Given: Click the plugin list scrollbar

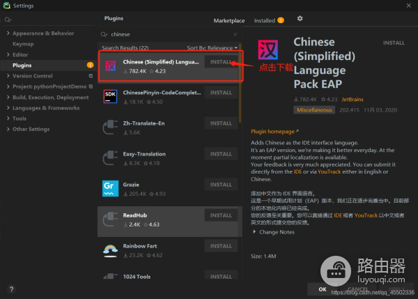Looking at the screenshot, I should pyautogui.click(x=240, y=84).
